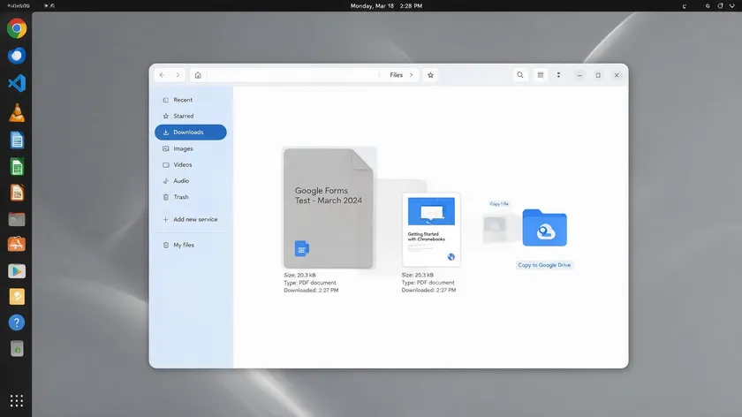Click Copy to Google Drive label
Viewport: 742px width, 417px height.
[544, 265]
